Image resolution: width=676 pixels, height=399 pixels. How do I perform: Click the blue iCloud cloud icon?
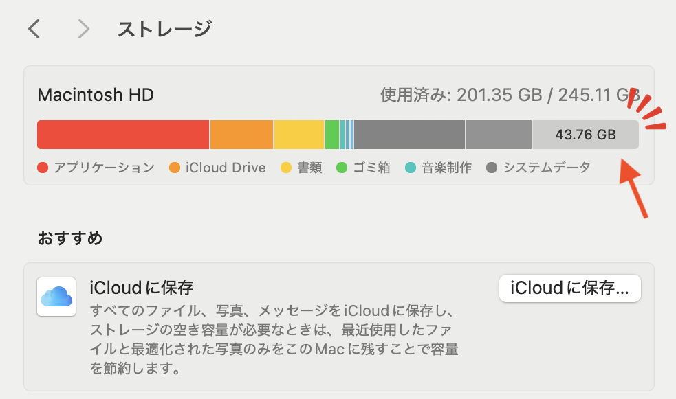point(56,296)
